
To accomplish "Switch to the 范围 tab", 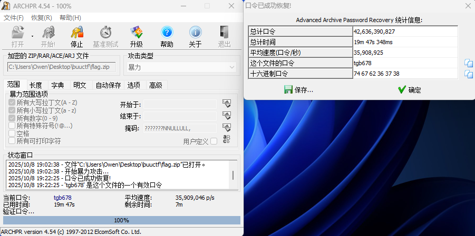I will click(x=13, y=85).
